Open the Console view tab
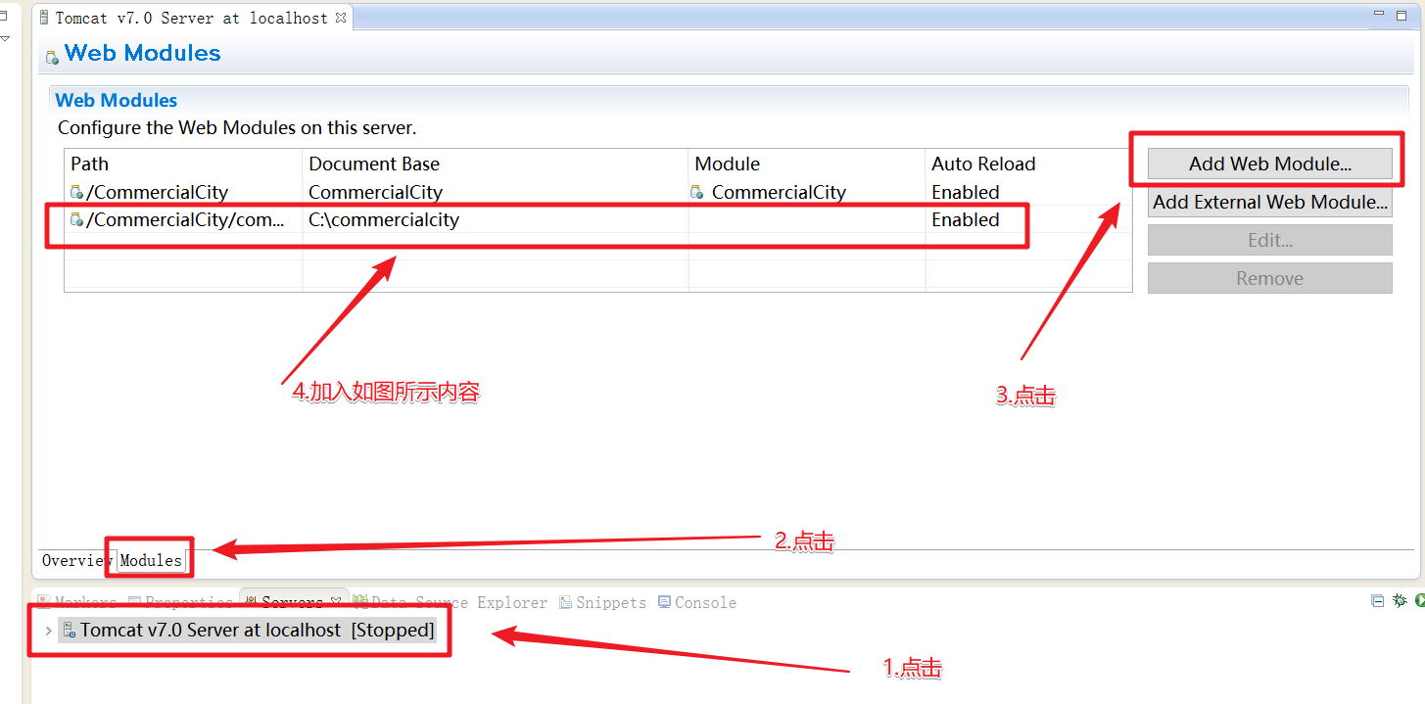Viewport: 1425px width, 704px height. 697,602
